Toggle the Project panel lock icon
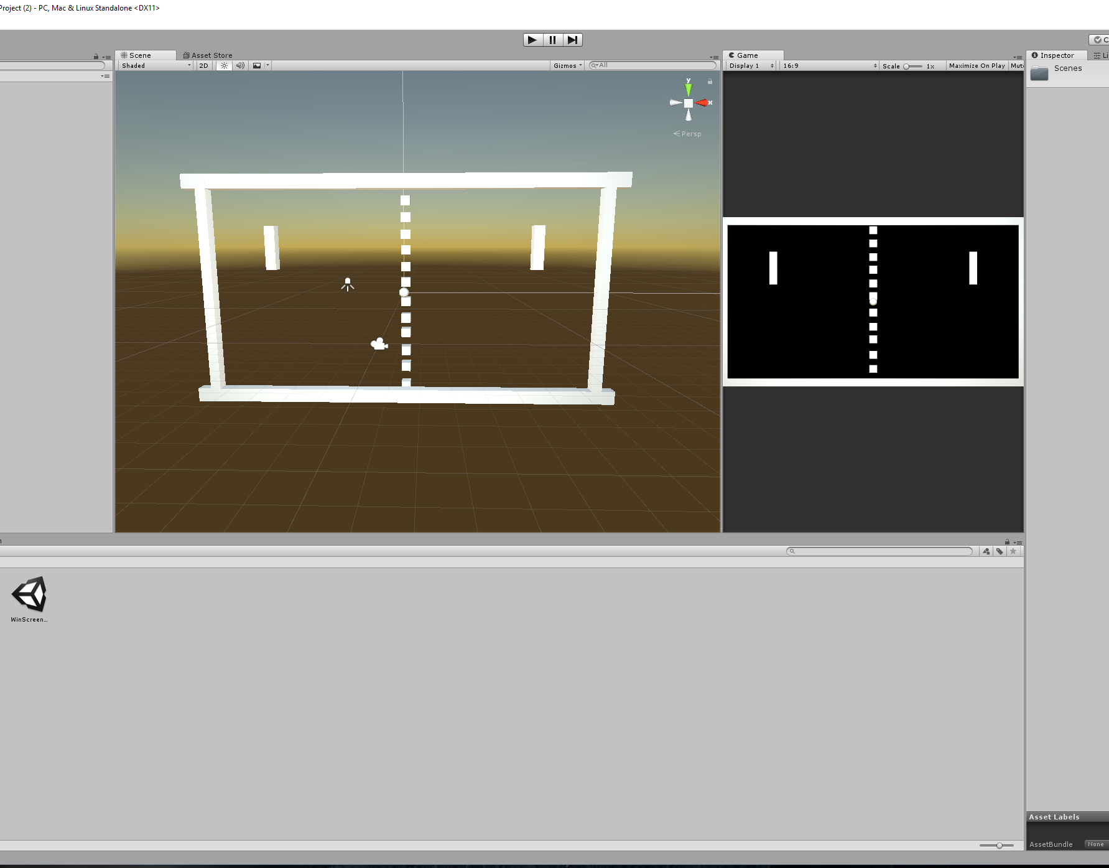Screen dimensions: 1109x868 coord(1007,542)
